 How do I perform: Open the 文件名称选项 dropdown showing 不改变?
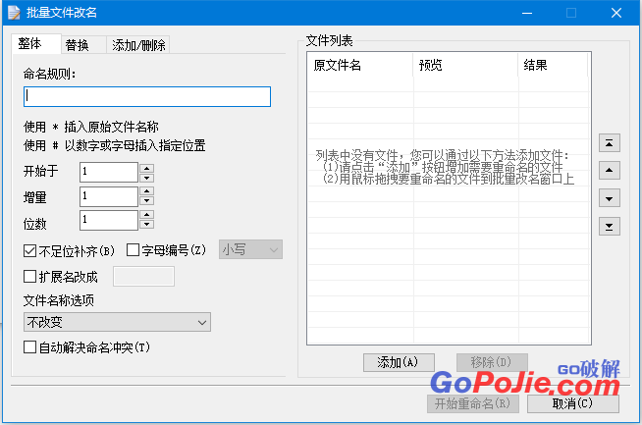117,322
